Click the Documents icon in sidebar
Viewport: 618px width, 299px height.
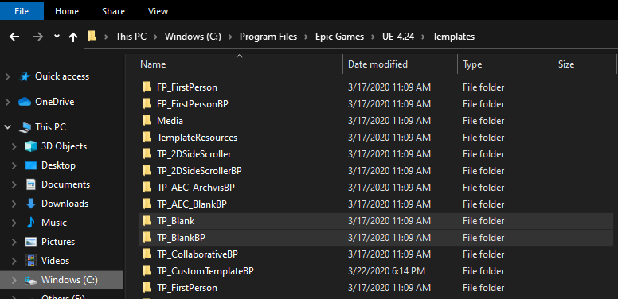(x=31, y=184)
